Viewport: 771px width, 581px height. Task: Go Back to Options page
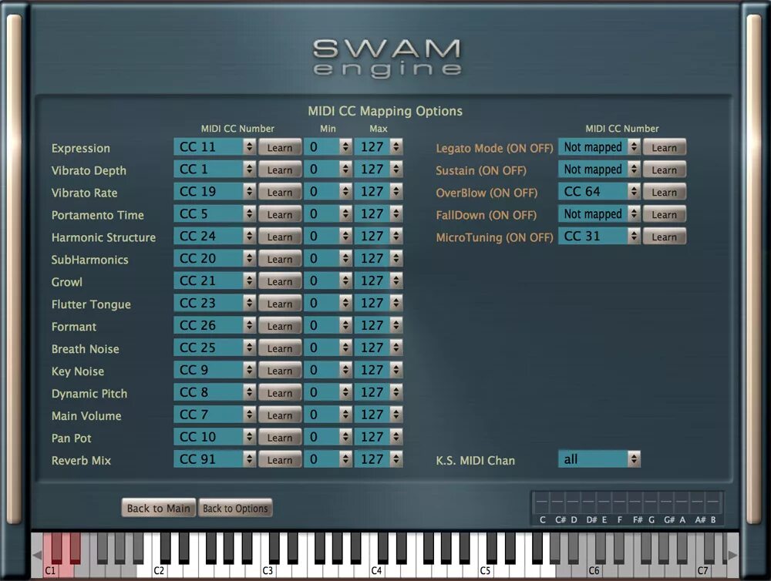pos(235,508)
